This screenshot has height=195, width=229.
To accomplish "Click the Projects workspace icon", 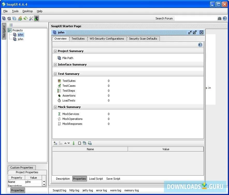I will pyautogui.click(x=10, y=30).
